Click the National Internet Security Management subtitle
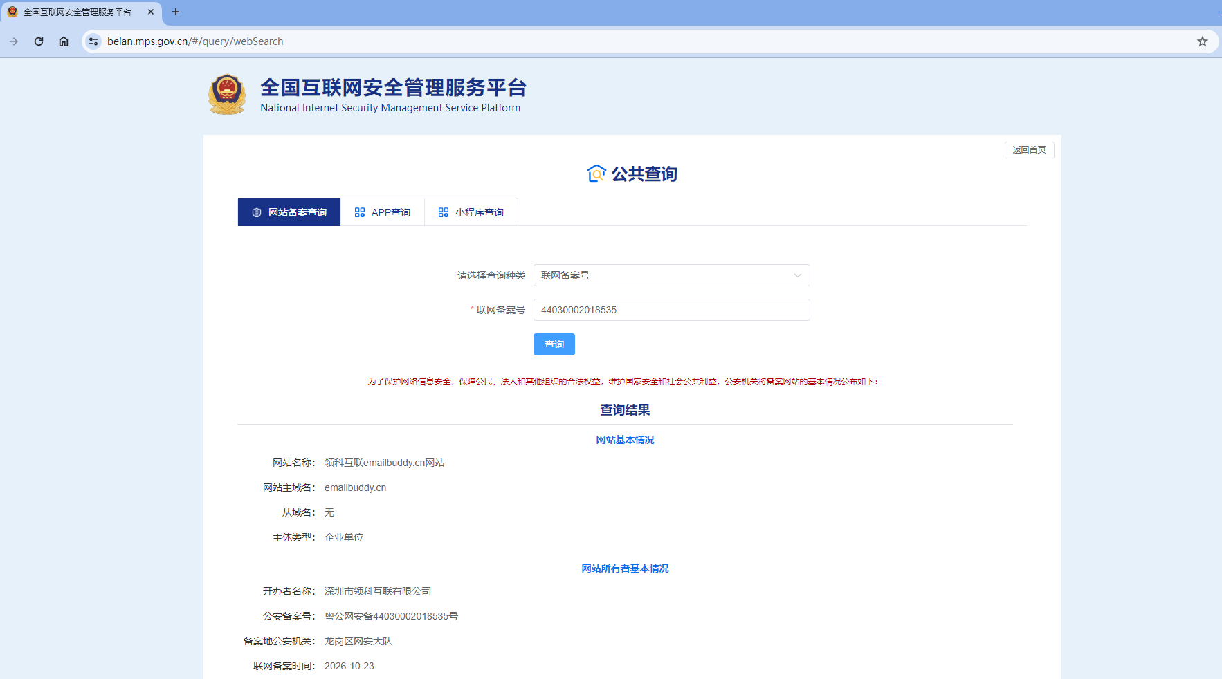The image size is (1222, 679). click(x=390, y=108)
